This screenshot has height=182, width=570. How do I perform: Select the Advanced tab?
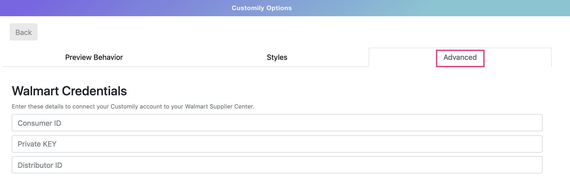pyautogui.click(x=460, y=58)
